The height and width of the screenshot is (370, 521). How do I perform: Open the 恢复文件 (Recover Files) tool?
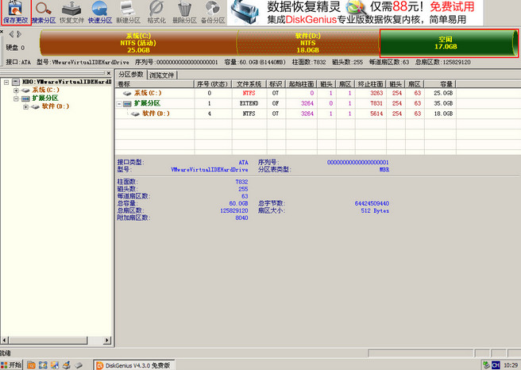[71, 12]
